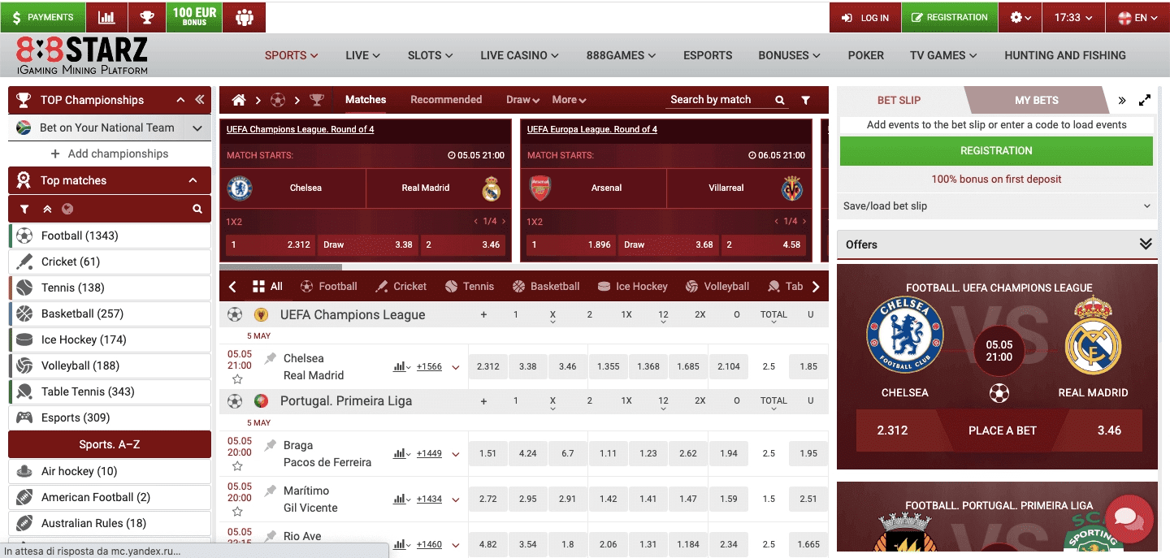This screenshot has width=1170, height=558.
Task: Open the community people icon in top bar
Action: tap(245, 17)
